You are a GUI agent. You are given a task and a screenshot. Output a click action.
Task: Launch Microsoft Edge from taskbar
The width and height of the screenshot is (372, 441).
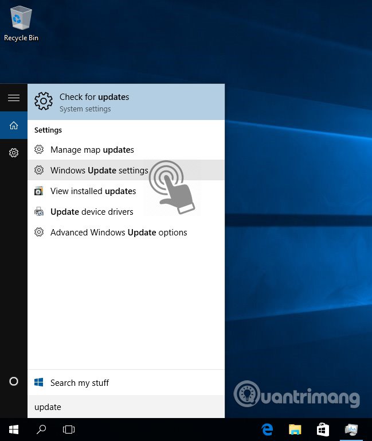(267, 430)
